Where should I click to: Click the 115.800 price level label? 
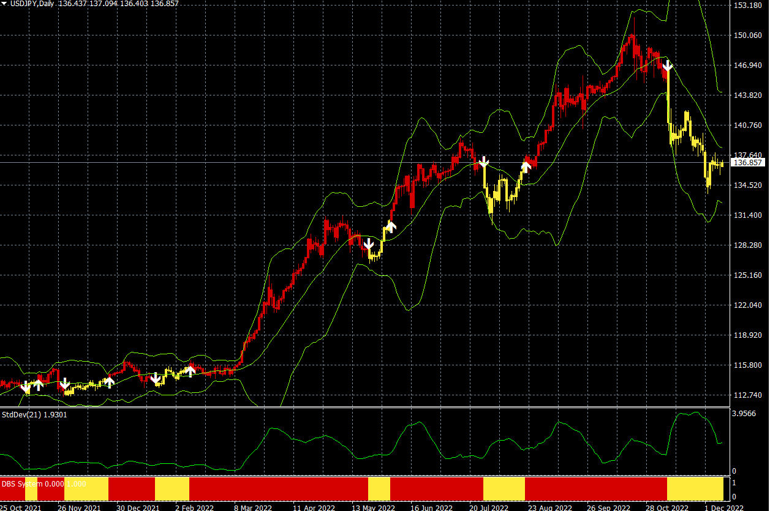click(748, 365)
